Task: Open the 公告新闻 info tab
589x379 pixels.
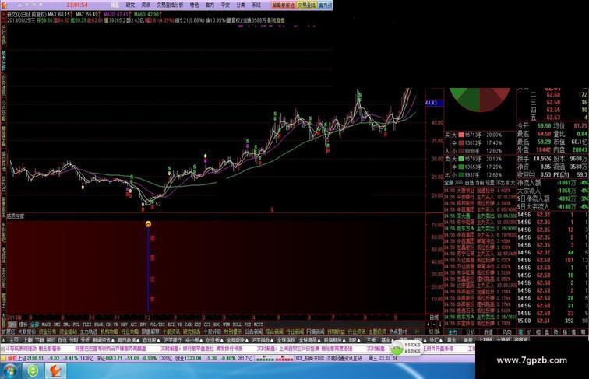Action: [x=252, y=332]
